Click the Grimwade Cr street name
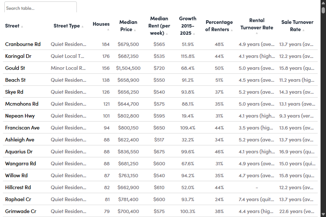This screenshot has height=217, width=326. 21,211
